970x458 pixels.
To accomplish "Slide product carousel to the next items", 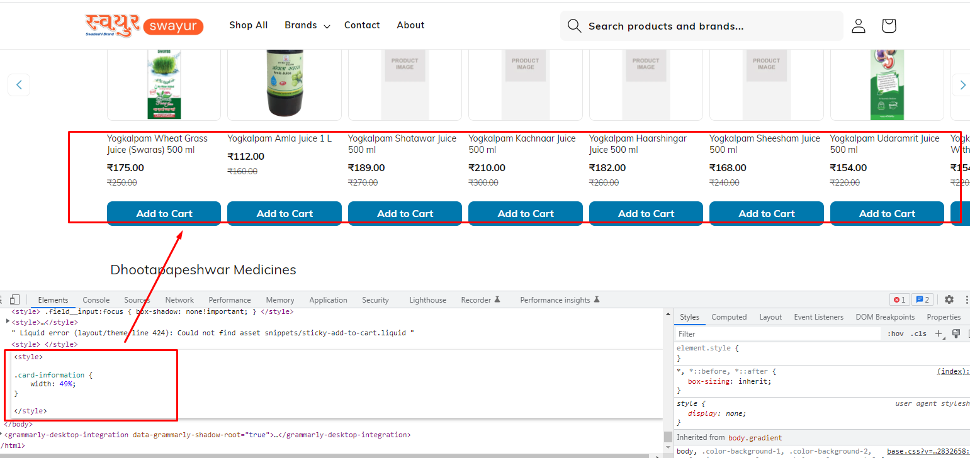I will click(x=961, y=84).
